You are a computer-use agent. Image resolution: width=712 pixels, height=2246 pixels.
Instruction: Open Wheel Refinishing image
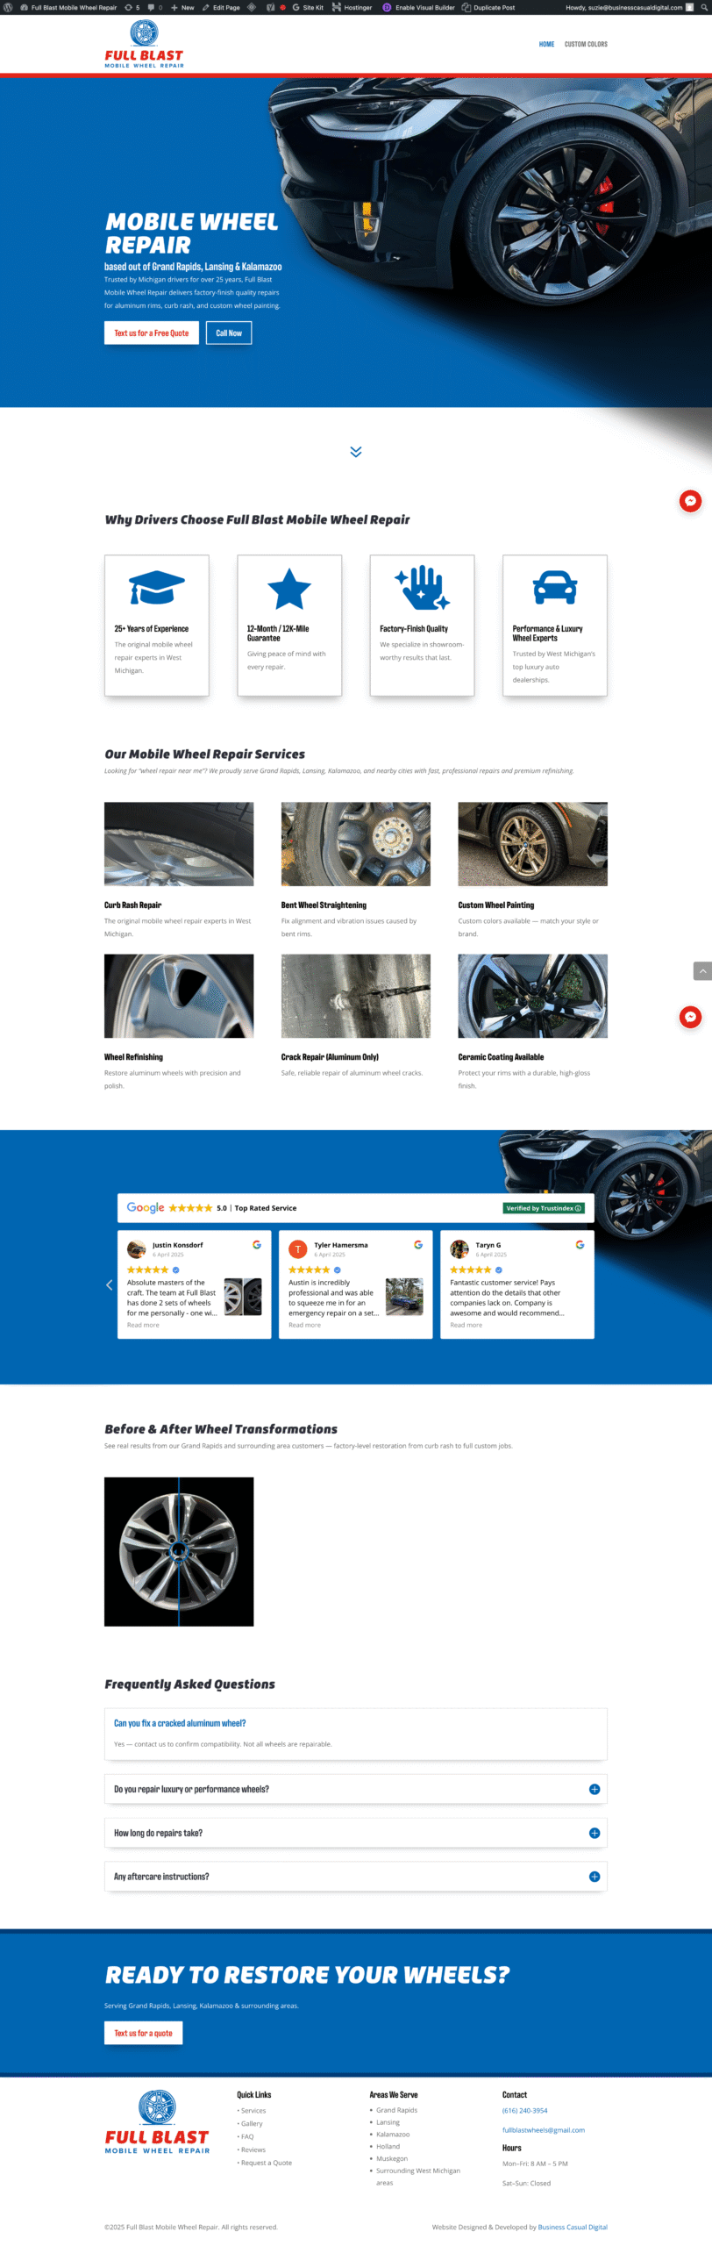179,996
